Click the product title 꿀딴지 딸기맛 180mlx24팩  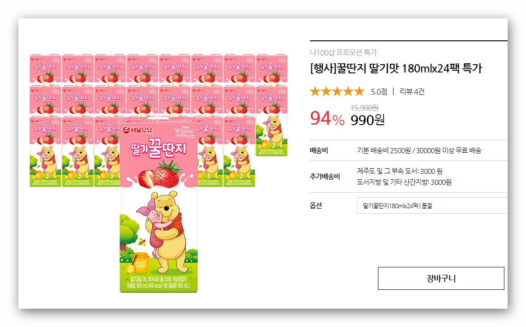[396, 68]
